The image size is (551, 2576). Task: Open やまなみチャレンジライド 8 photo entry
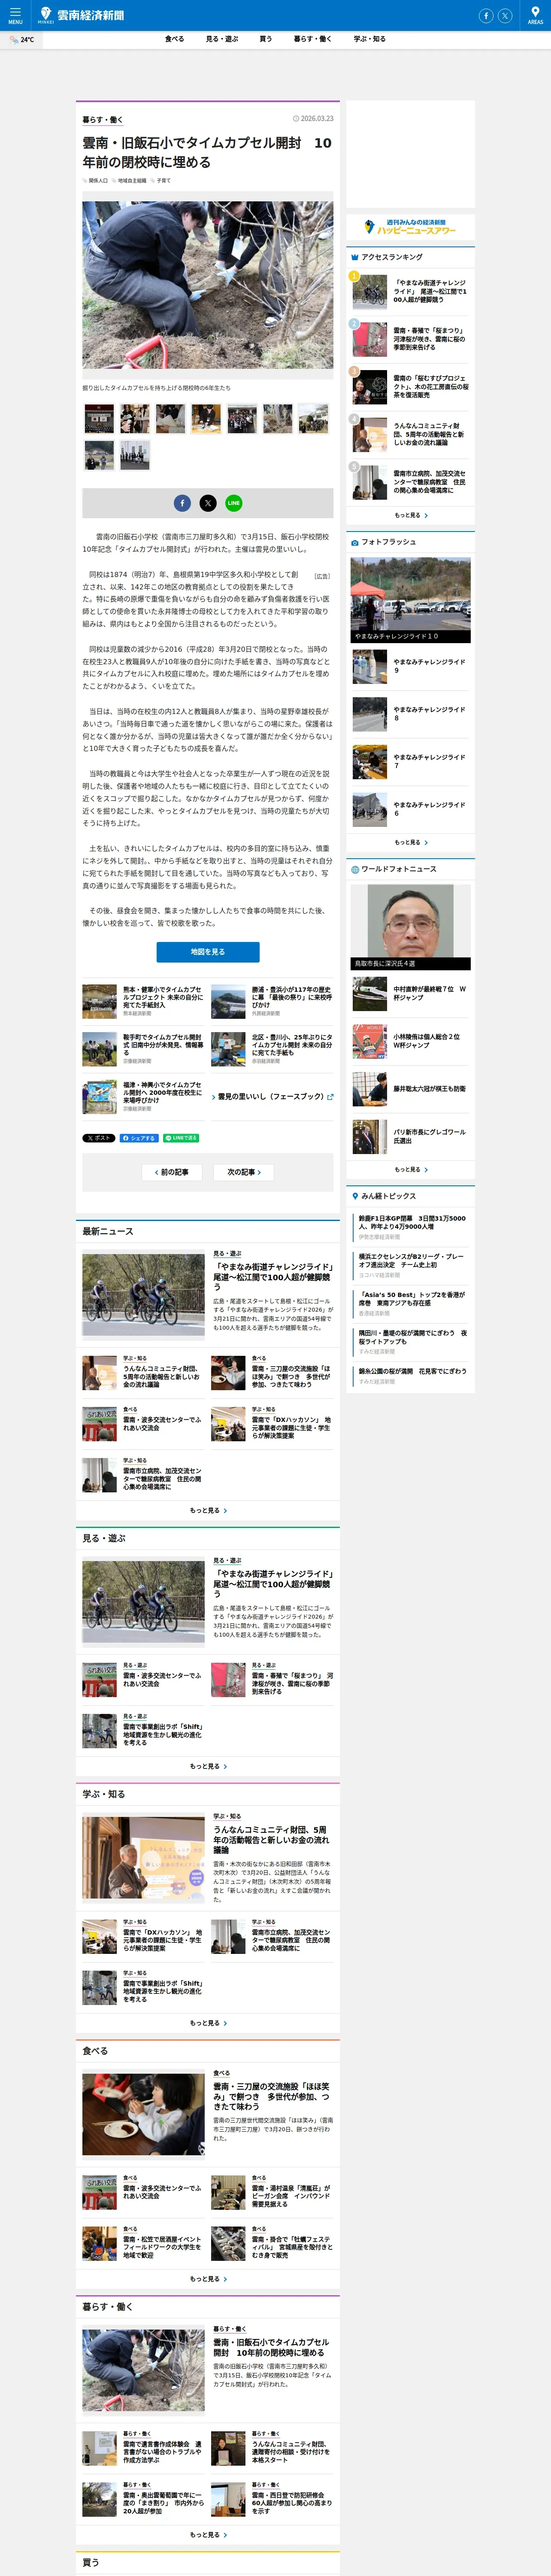(x=410, y=714)
